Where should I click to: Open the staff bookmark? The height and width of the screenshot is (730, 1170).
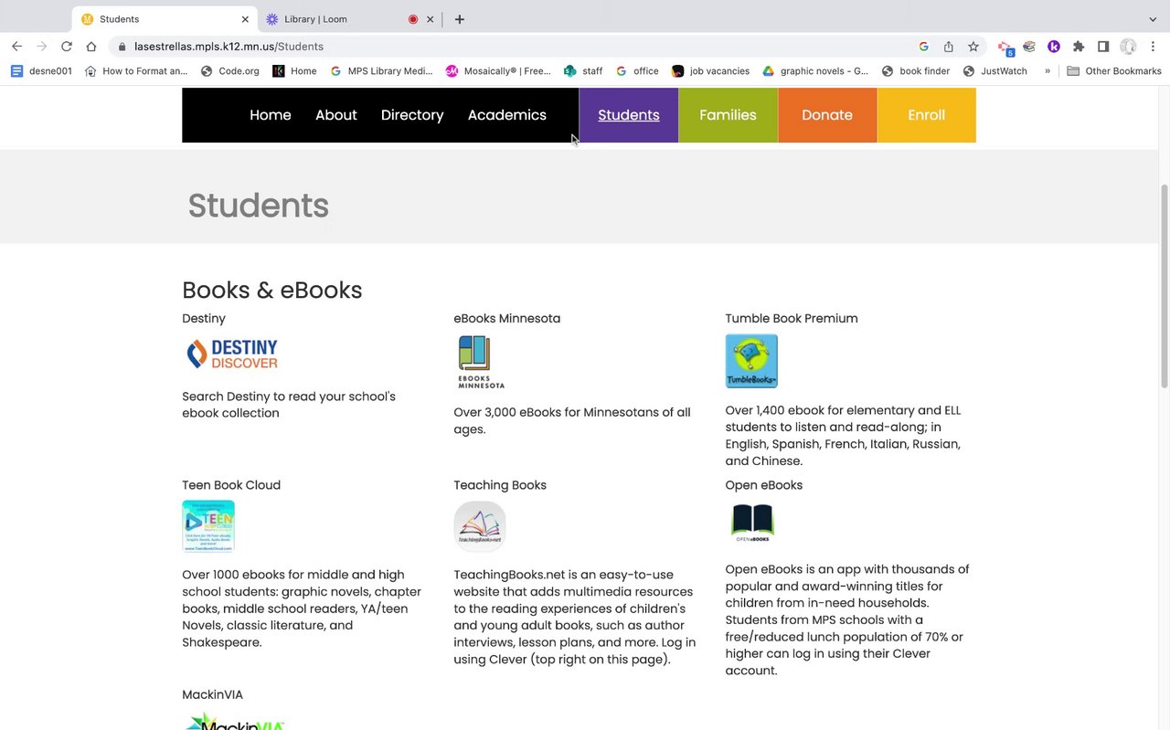pyautogui.click(x=583, y=71)
